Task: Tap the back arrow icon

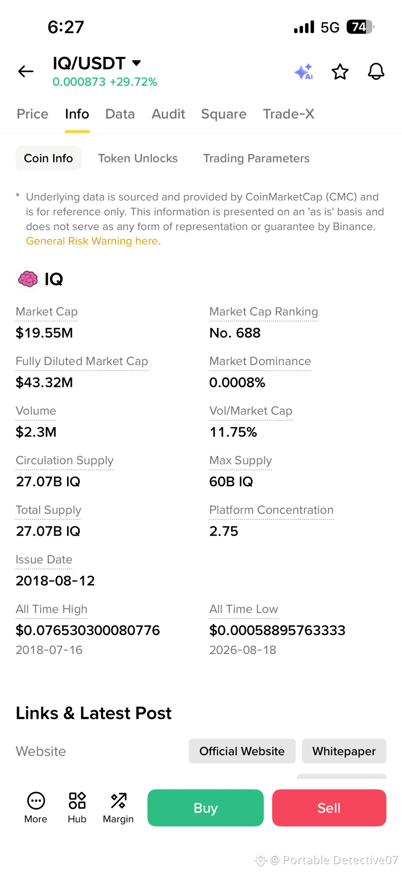Action: pos(26,72)
